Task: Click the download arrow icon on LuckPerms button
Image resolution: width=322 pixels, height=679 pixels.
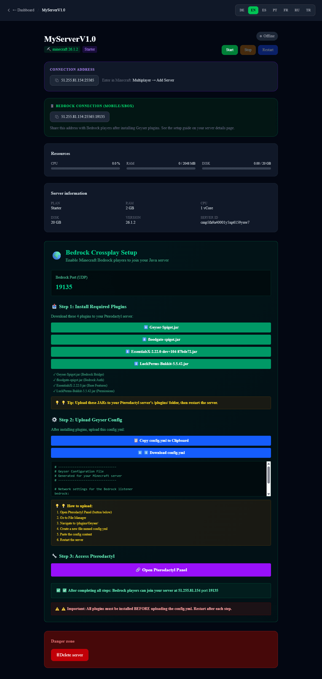Action: 136,364
